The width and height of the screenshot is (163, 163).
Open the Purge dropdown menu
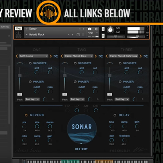coord(93,33)
